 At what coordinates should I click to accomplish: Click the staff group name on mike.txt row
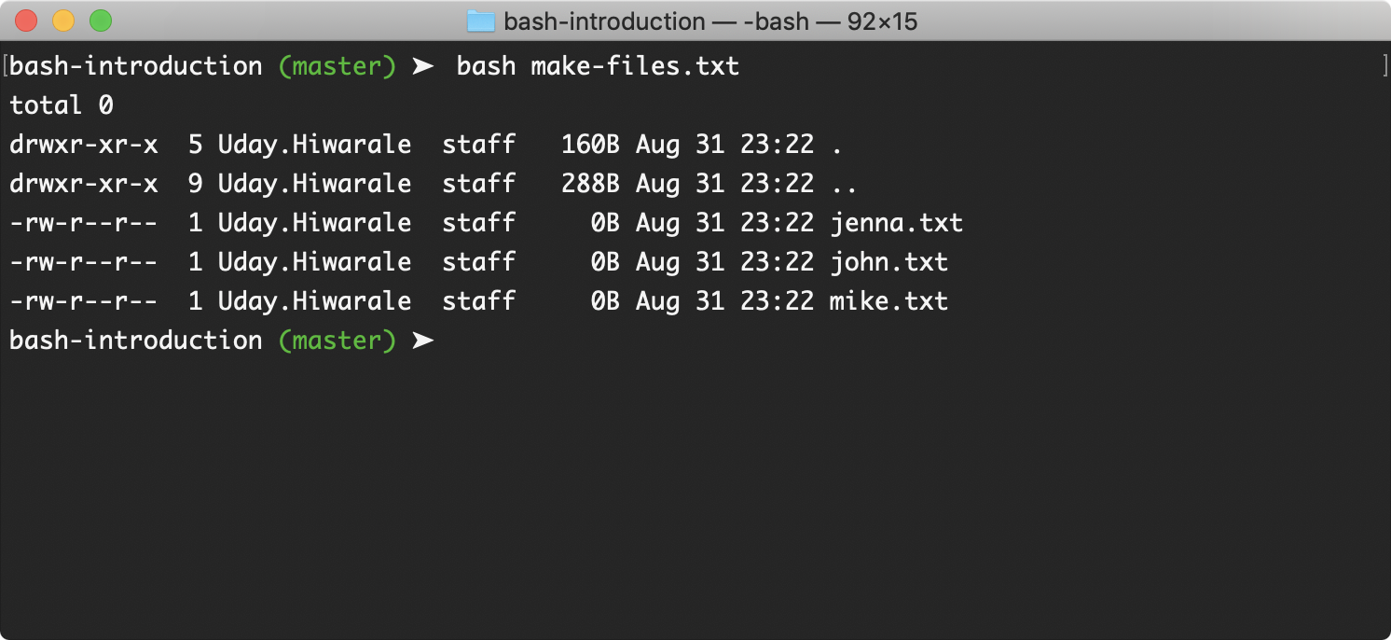[479, 300]
